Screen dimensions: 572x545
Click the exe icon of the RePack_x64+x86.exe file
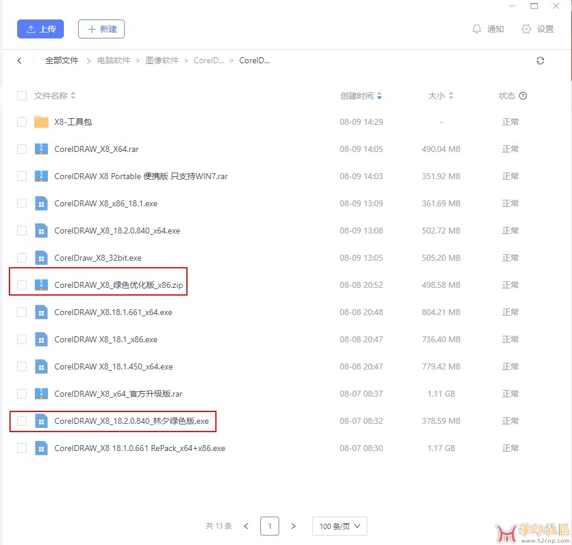(41, 448)
